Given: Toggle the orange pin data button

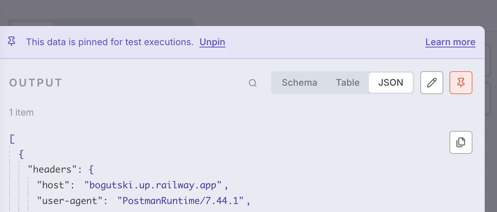Looking at the screenshot, I should (461, 83).
